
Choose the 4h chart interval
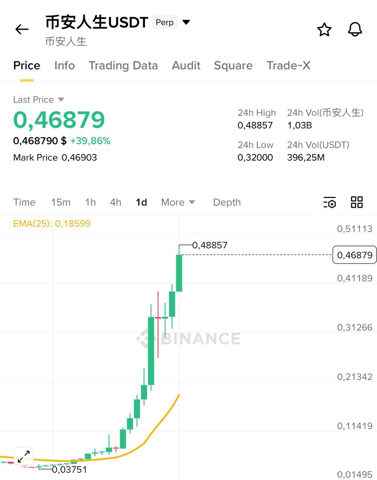coord(115,202)
